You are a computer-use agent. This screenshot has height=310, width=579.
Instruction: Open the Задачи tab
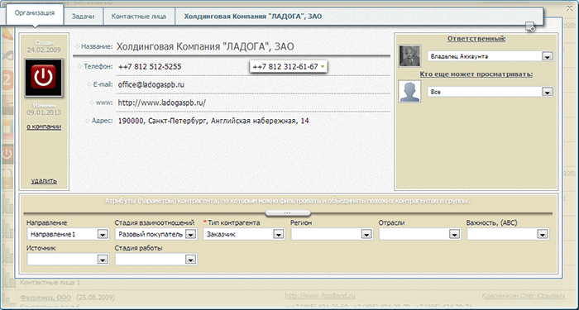tap(83, 17)
